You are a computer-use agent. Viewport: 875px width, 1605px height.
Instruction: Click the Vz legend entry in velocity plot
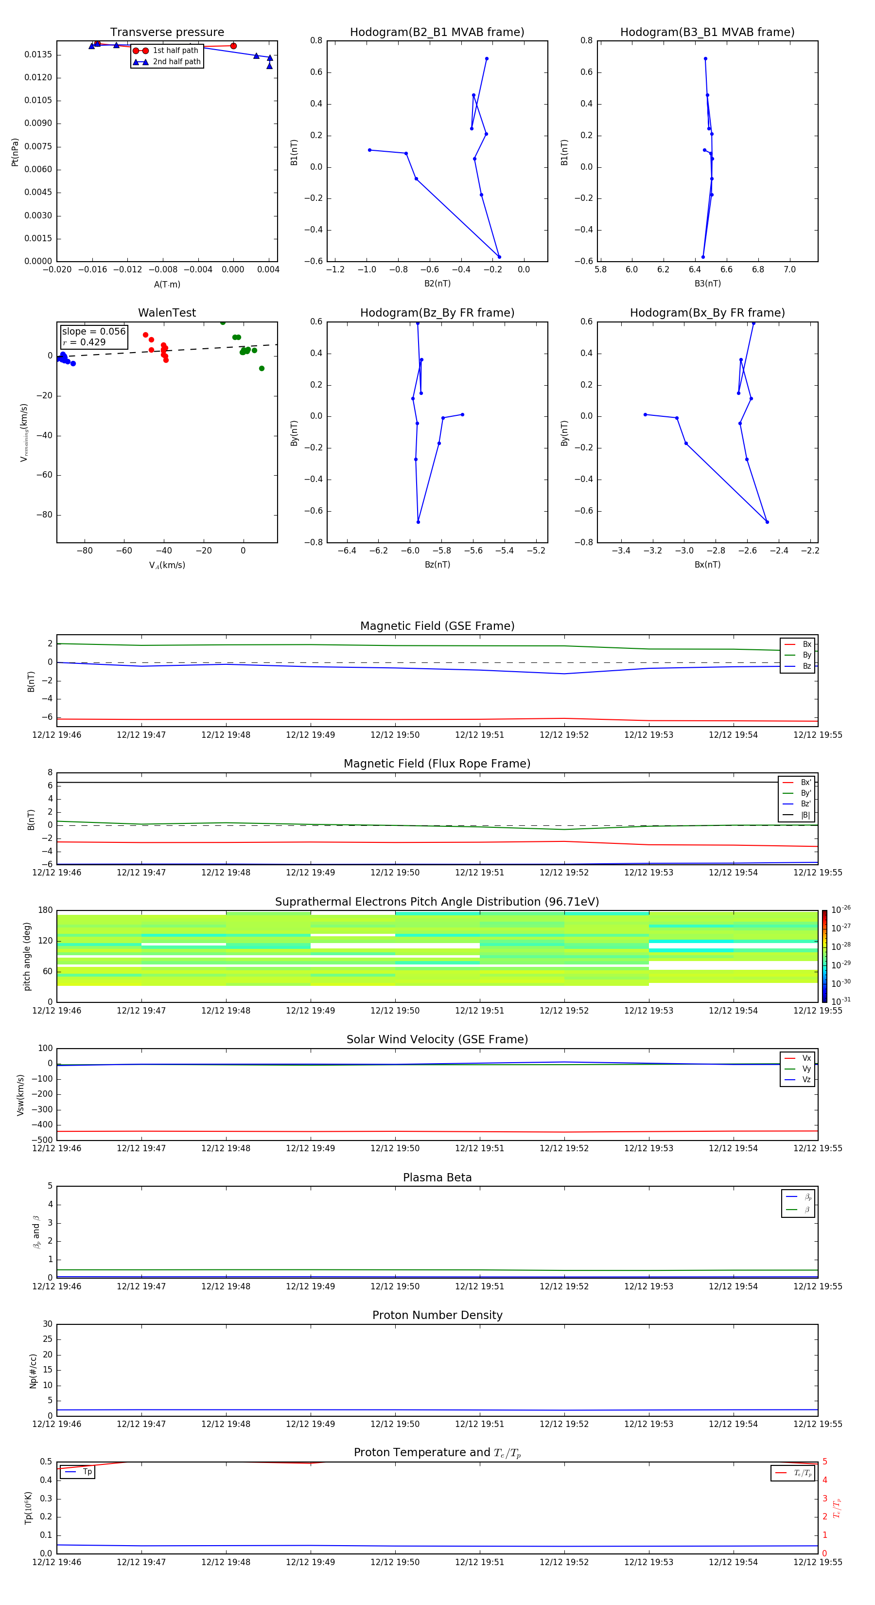point(798,1080)
